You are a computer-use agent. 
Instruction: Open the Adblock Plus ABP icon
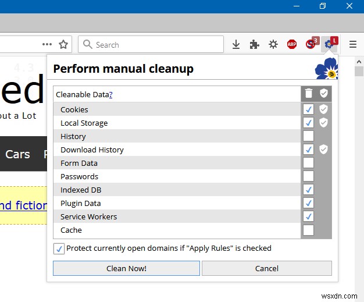pyautogui.click(x=292, y=44)
